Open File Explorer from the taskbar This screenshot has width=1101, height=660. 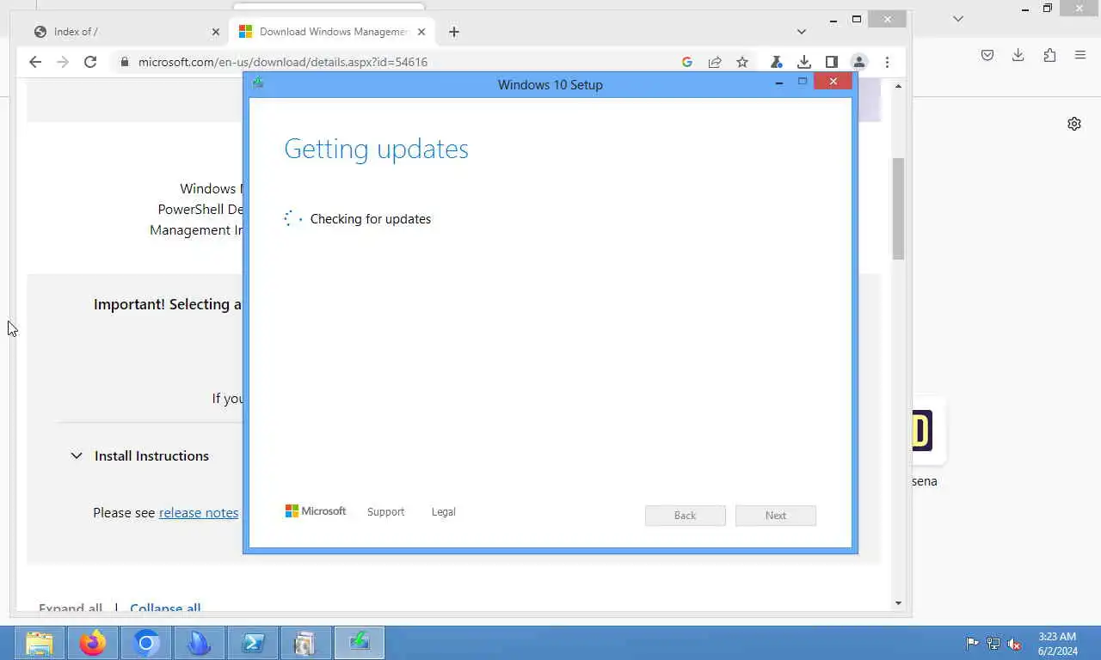coord(40,643)
